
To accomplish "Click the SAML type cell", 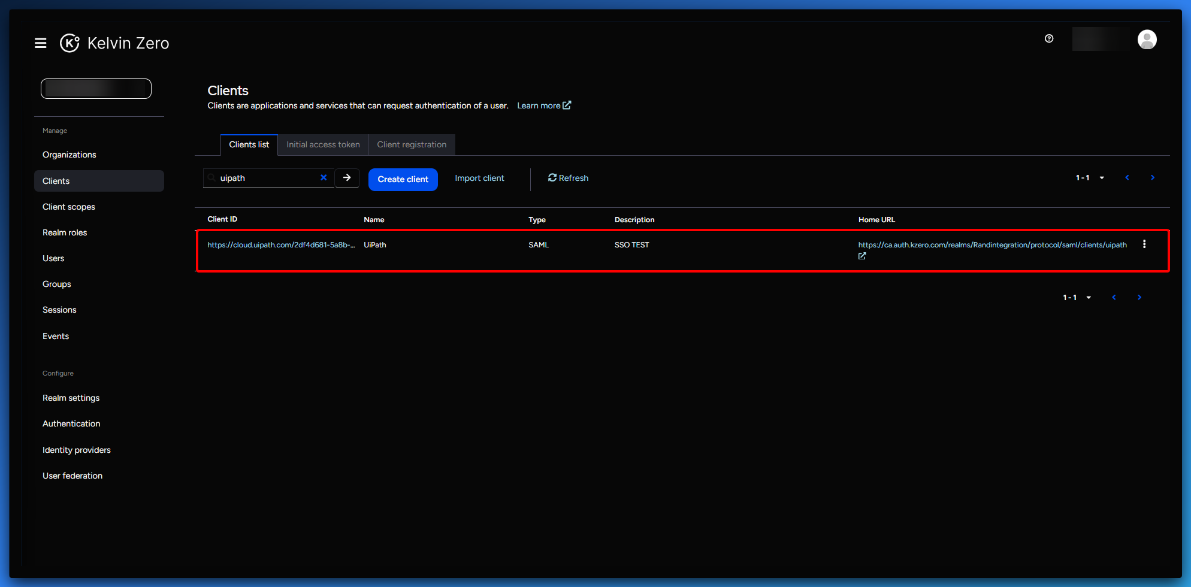I will [539, 245].
